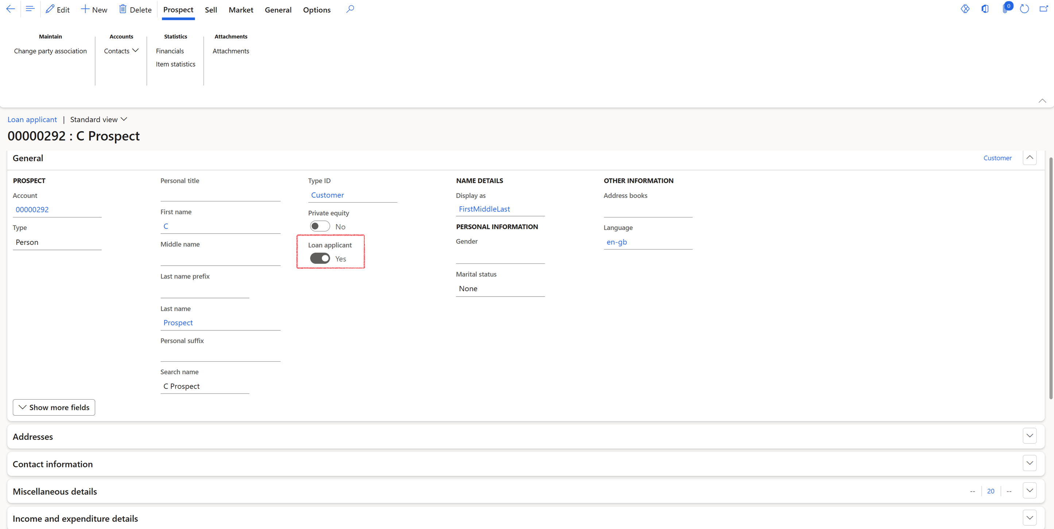
Task: Click the Show more fields button
Action: [x=54, y=407]
